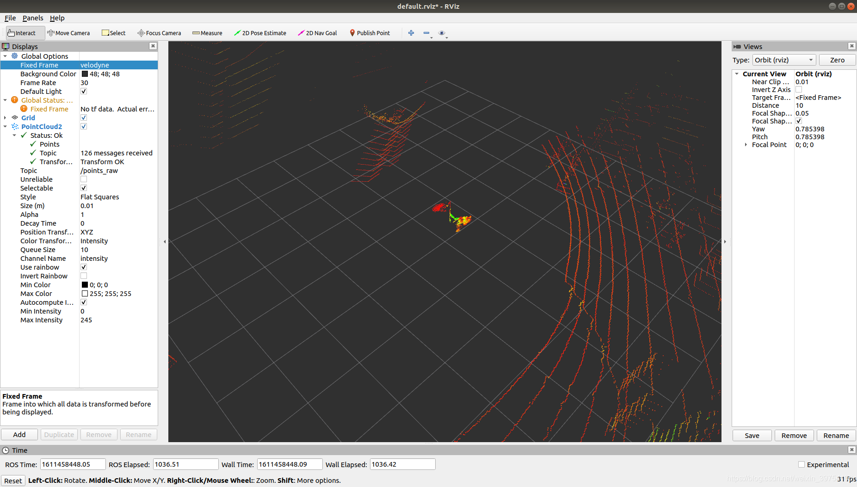Toggle Invert Z Axis in Views panel
857x487 pixels.
tap(799, 89)
